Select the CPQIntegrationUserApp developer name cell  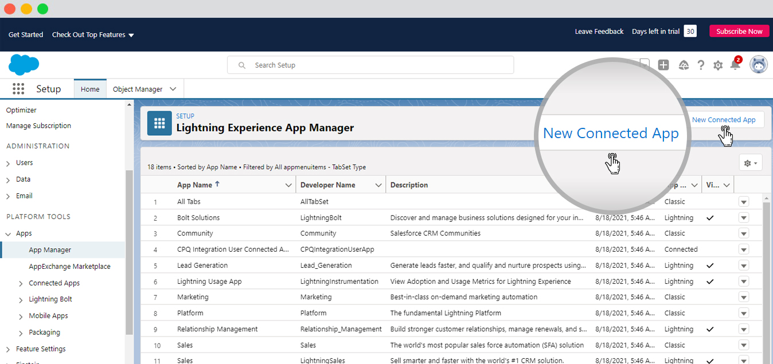click(337, 249)
